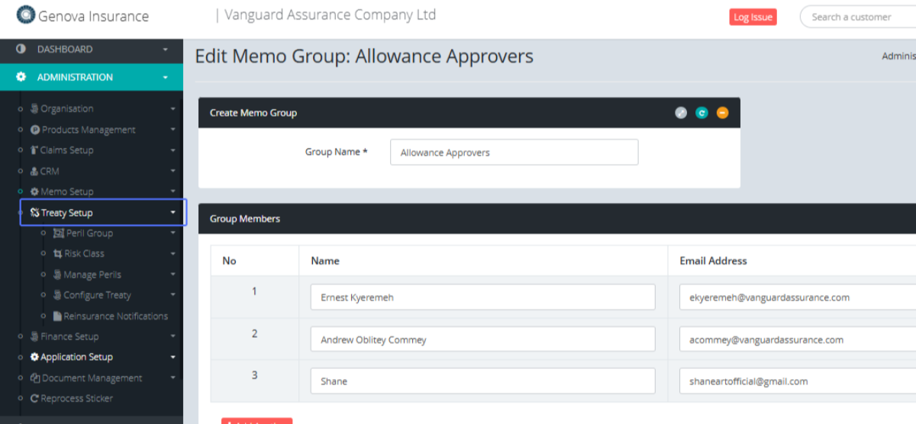
Task: Click the gray expand icon in Create Memo Group header
Action: (681, 113)
